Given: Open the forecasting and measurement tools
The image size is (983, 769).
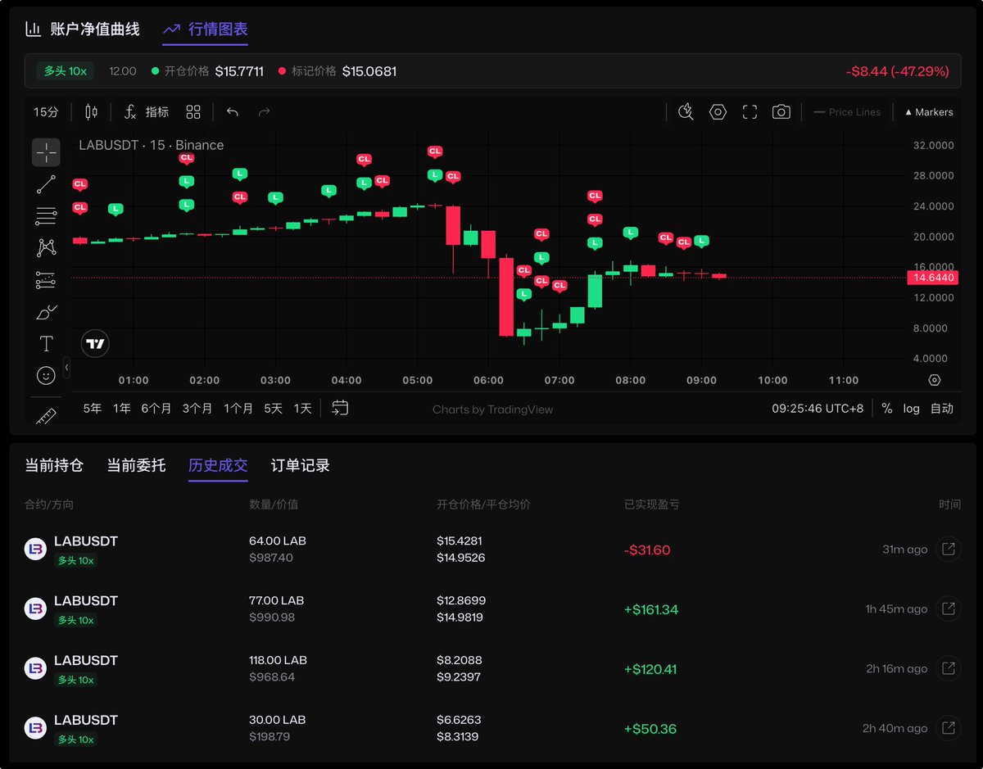Looking at the screenshot, I should pos(46,280).
